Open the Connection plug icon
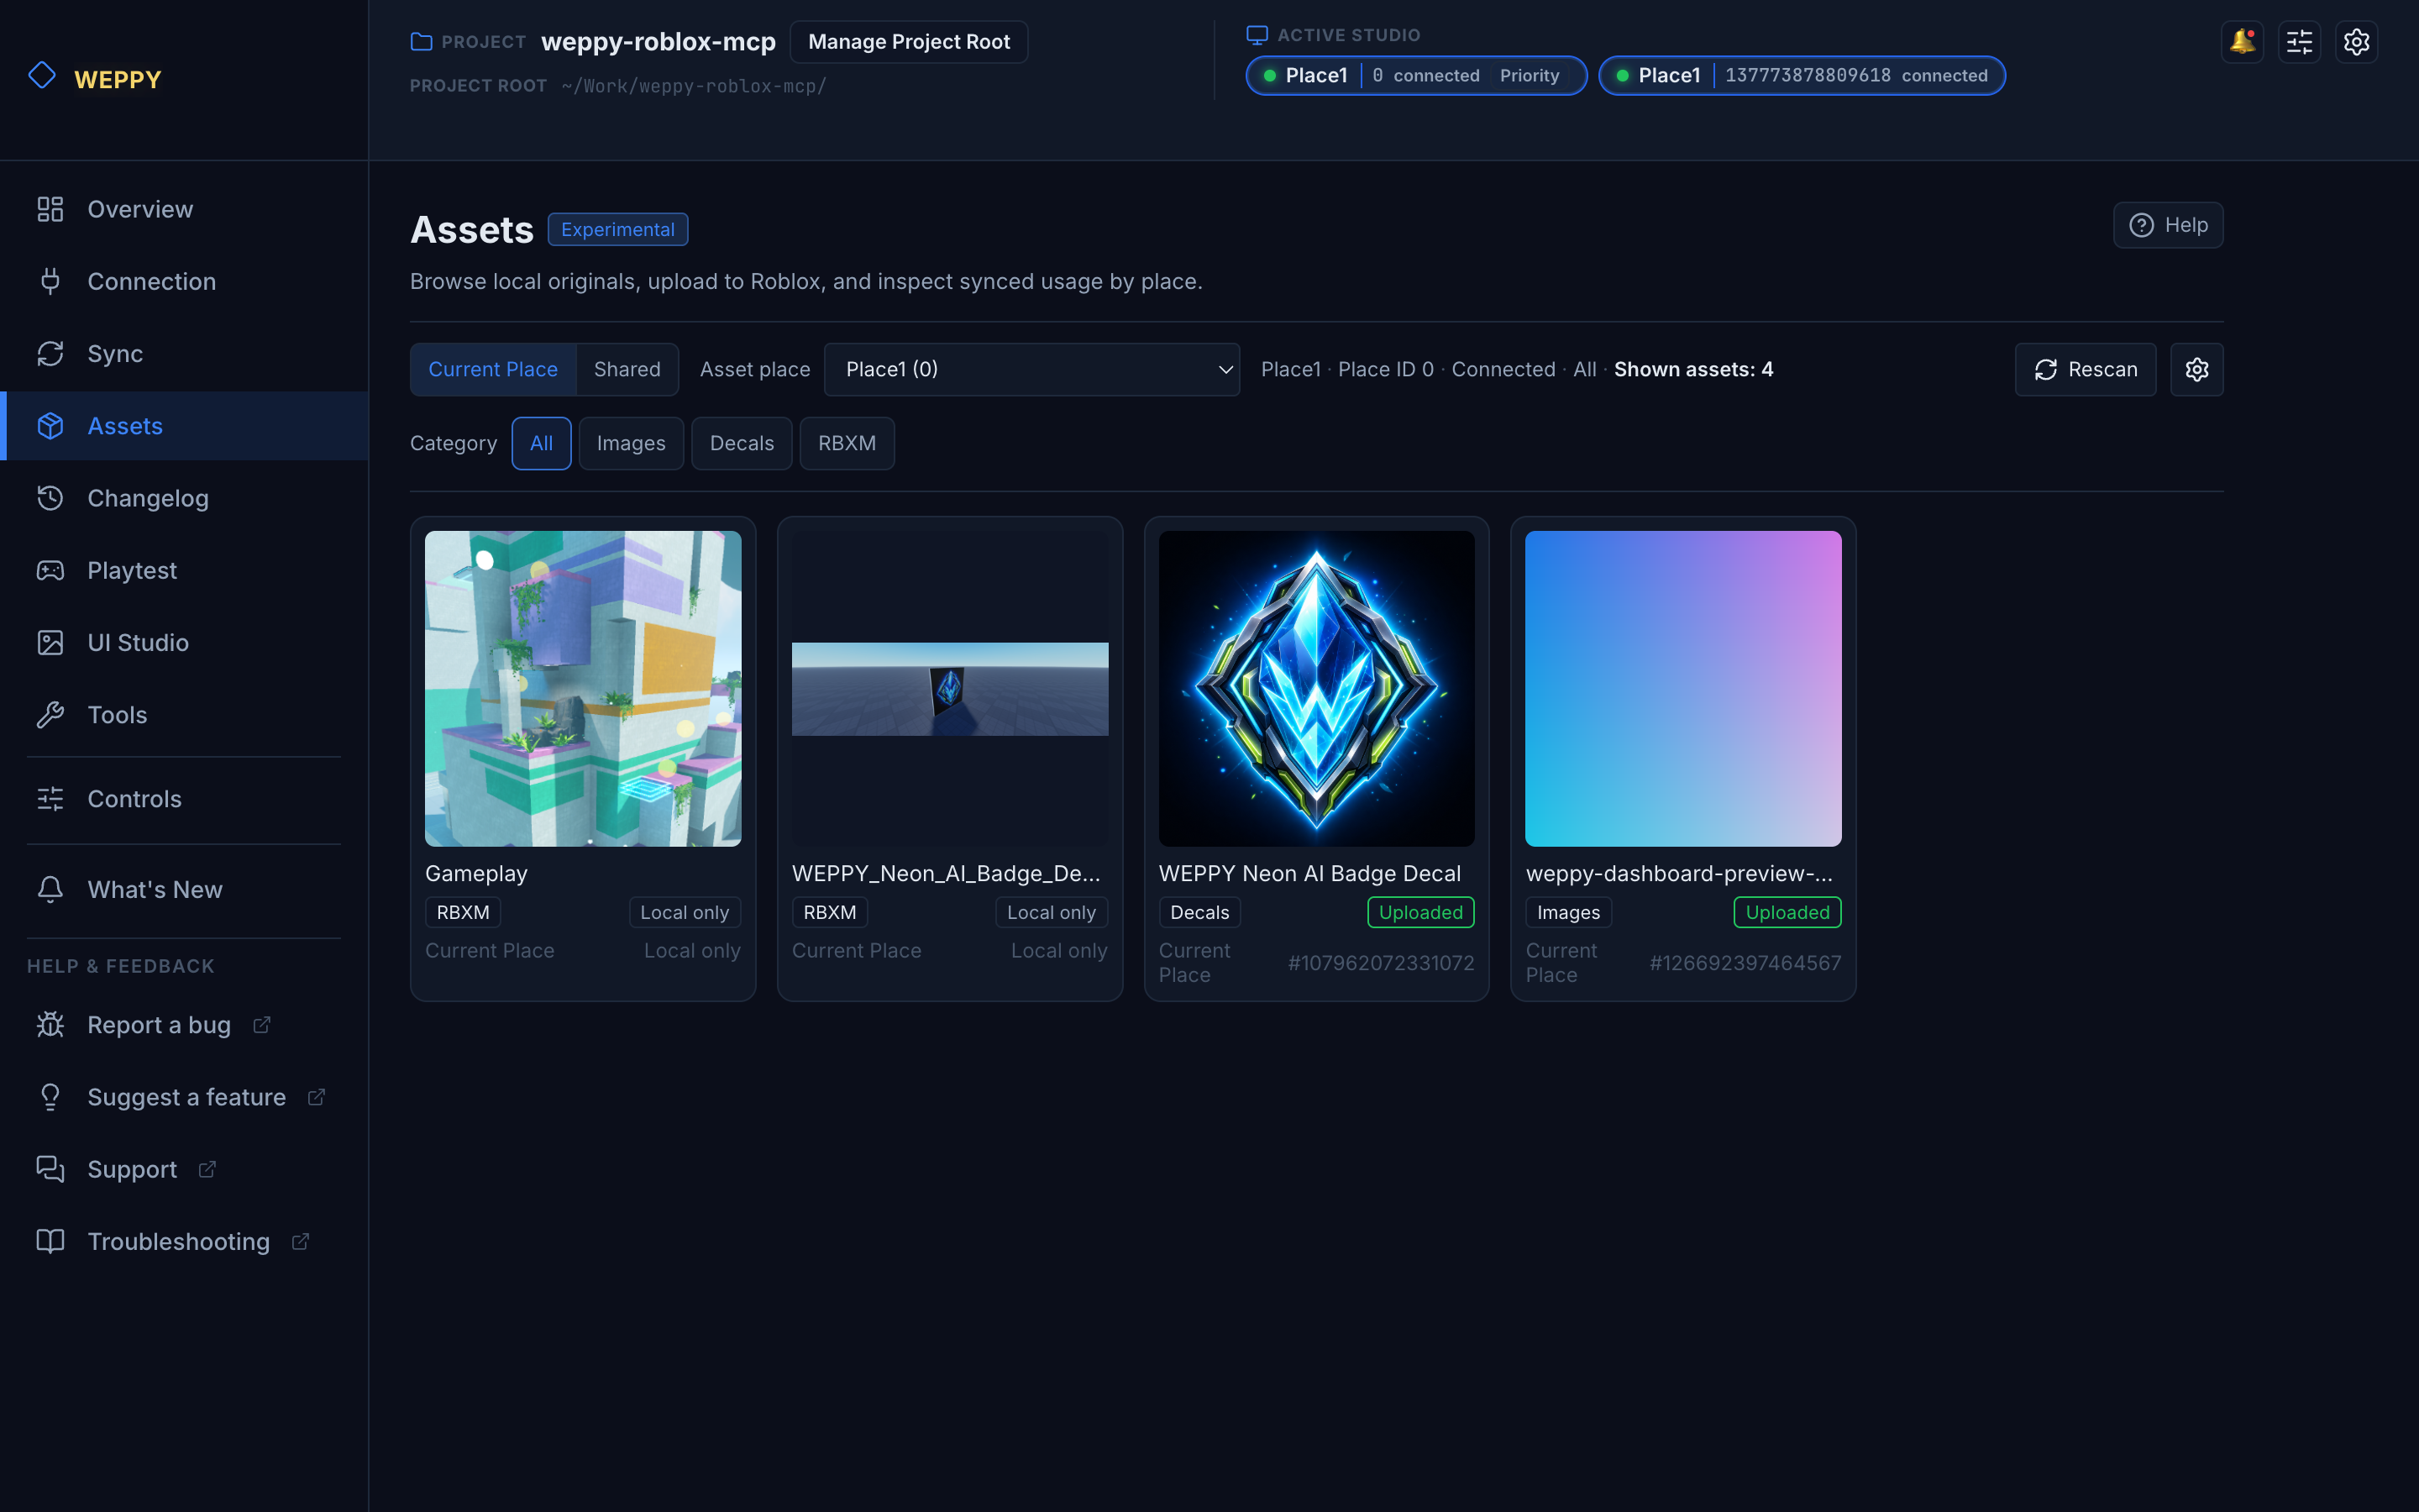 pos(50,281)
